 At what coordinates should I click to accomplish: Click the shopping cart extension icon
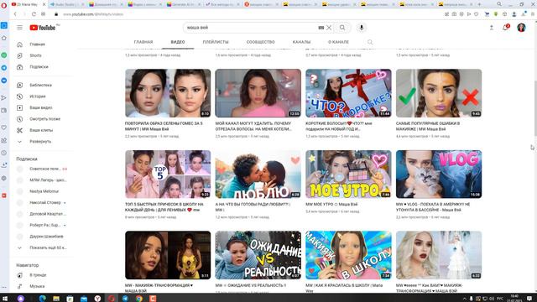coord(487,14)
